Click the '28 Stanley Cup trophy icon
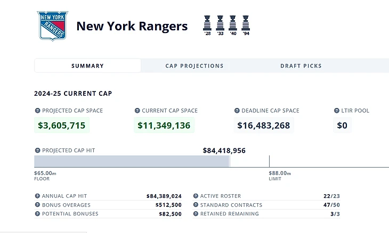 207,23
